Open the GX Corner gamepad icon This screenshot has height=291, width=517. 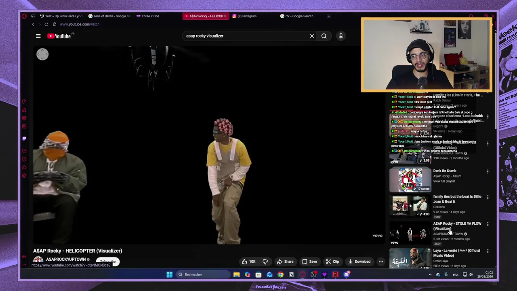33,16
